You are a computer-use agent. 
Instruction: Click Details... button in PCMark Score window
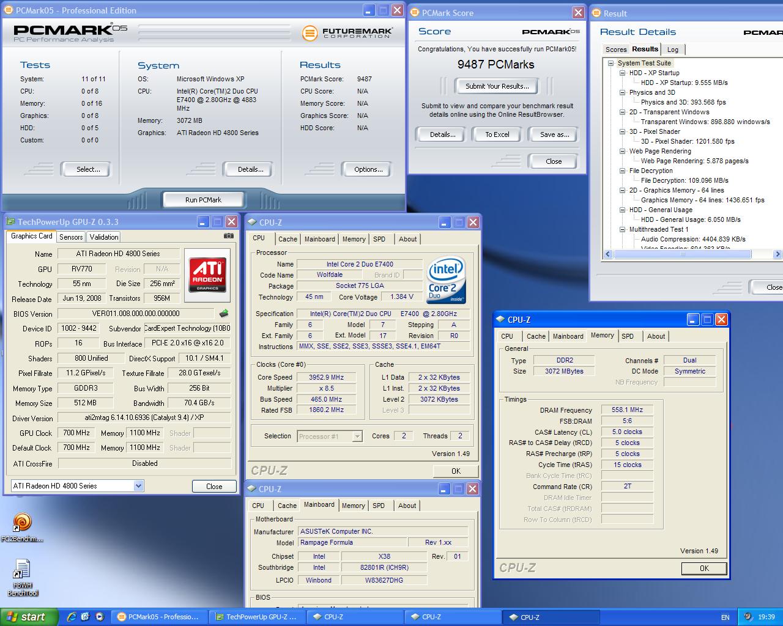442,134
